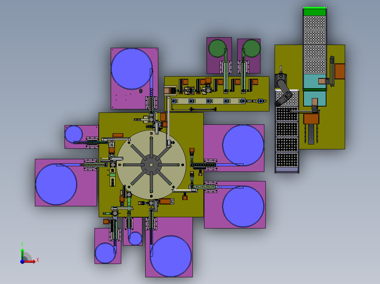The width and height of the screenshot is (380, 284).
Task: Select the central hub of the rotary table
Action: coord(151,165)
